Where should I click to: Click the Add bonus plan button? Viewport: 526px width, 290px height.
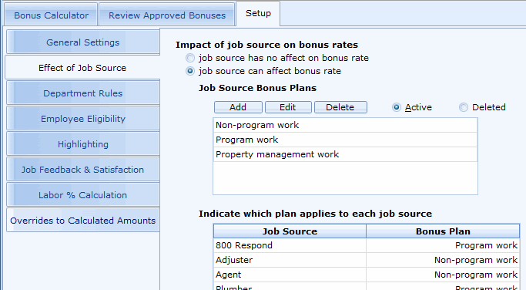(238, 107)
